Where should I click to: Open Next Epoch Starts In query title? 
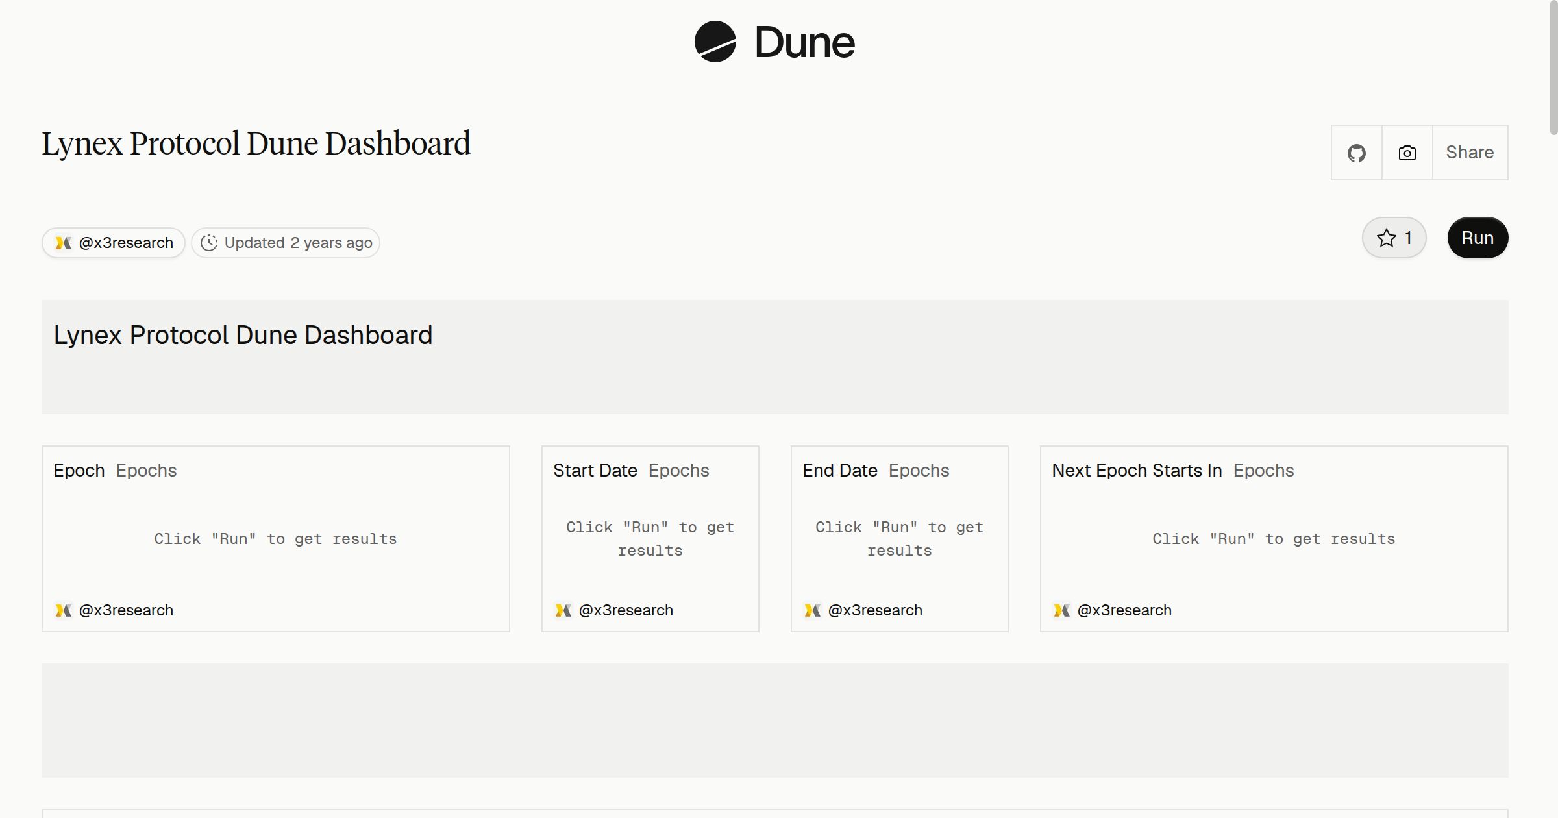[x=1137, y=470]
